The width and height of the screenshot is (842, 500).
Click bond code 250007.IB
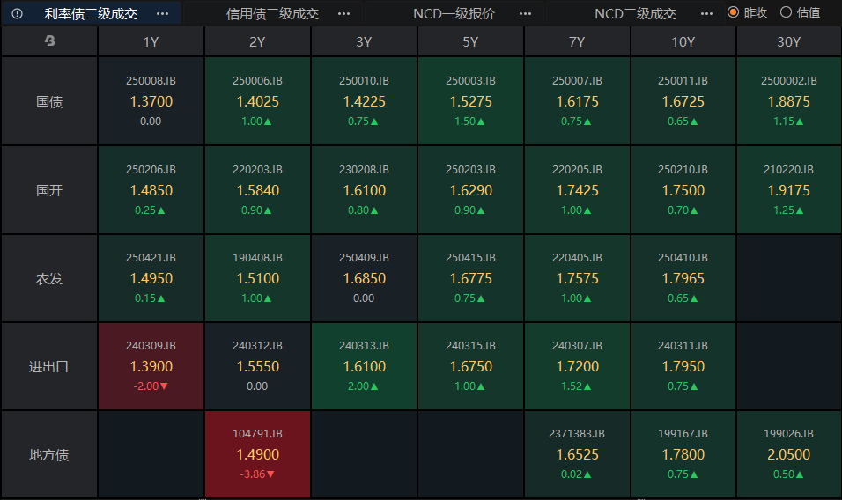[577, 80]
